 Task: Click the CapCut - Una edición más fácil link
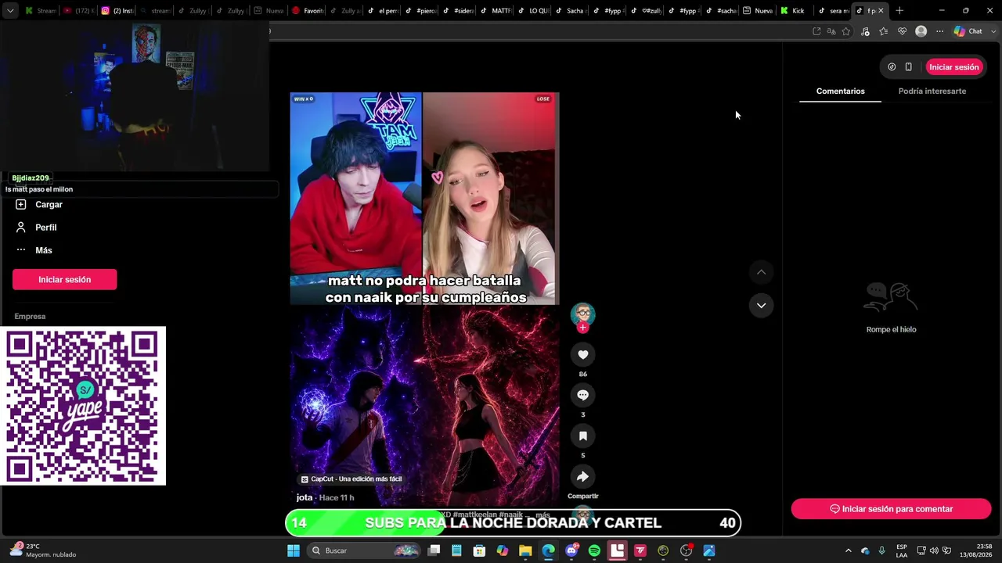352,479
